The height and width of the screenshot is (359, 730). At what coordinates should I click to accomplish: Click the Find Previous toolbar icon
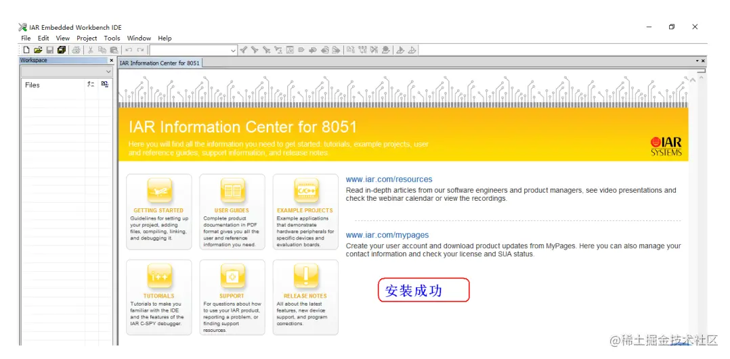[244, 50]
